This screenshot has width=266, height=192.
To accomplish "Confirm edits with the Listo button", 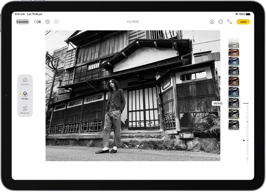I will pos(243,22).
